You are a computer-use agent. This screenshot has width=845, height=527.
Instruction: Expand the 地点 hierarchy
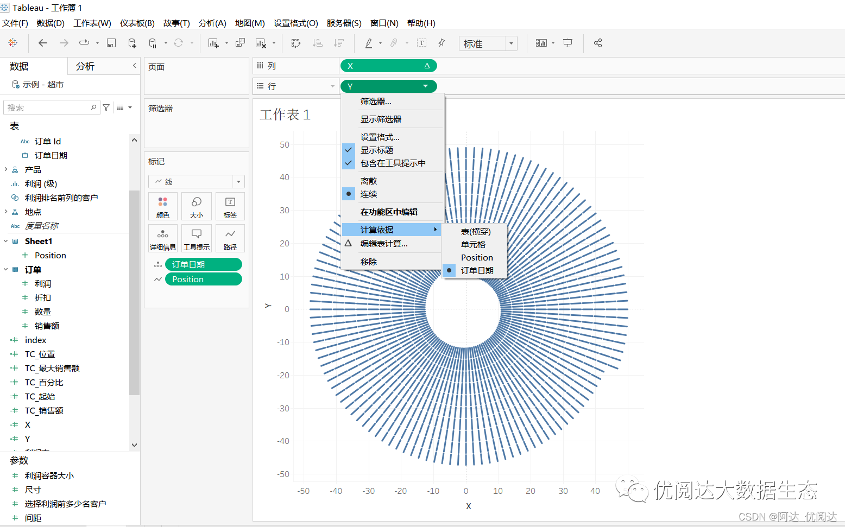click(x=6, y=212)
